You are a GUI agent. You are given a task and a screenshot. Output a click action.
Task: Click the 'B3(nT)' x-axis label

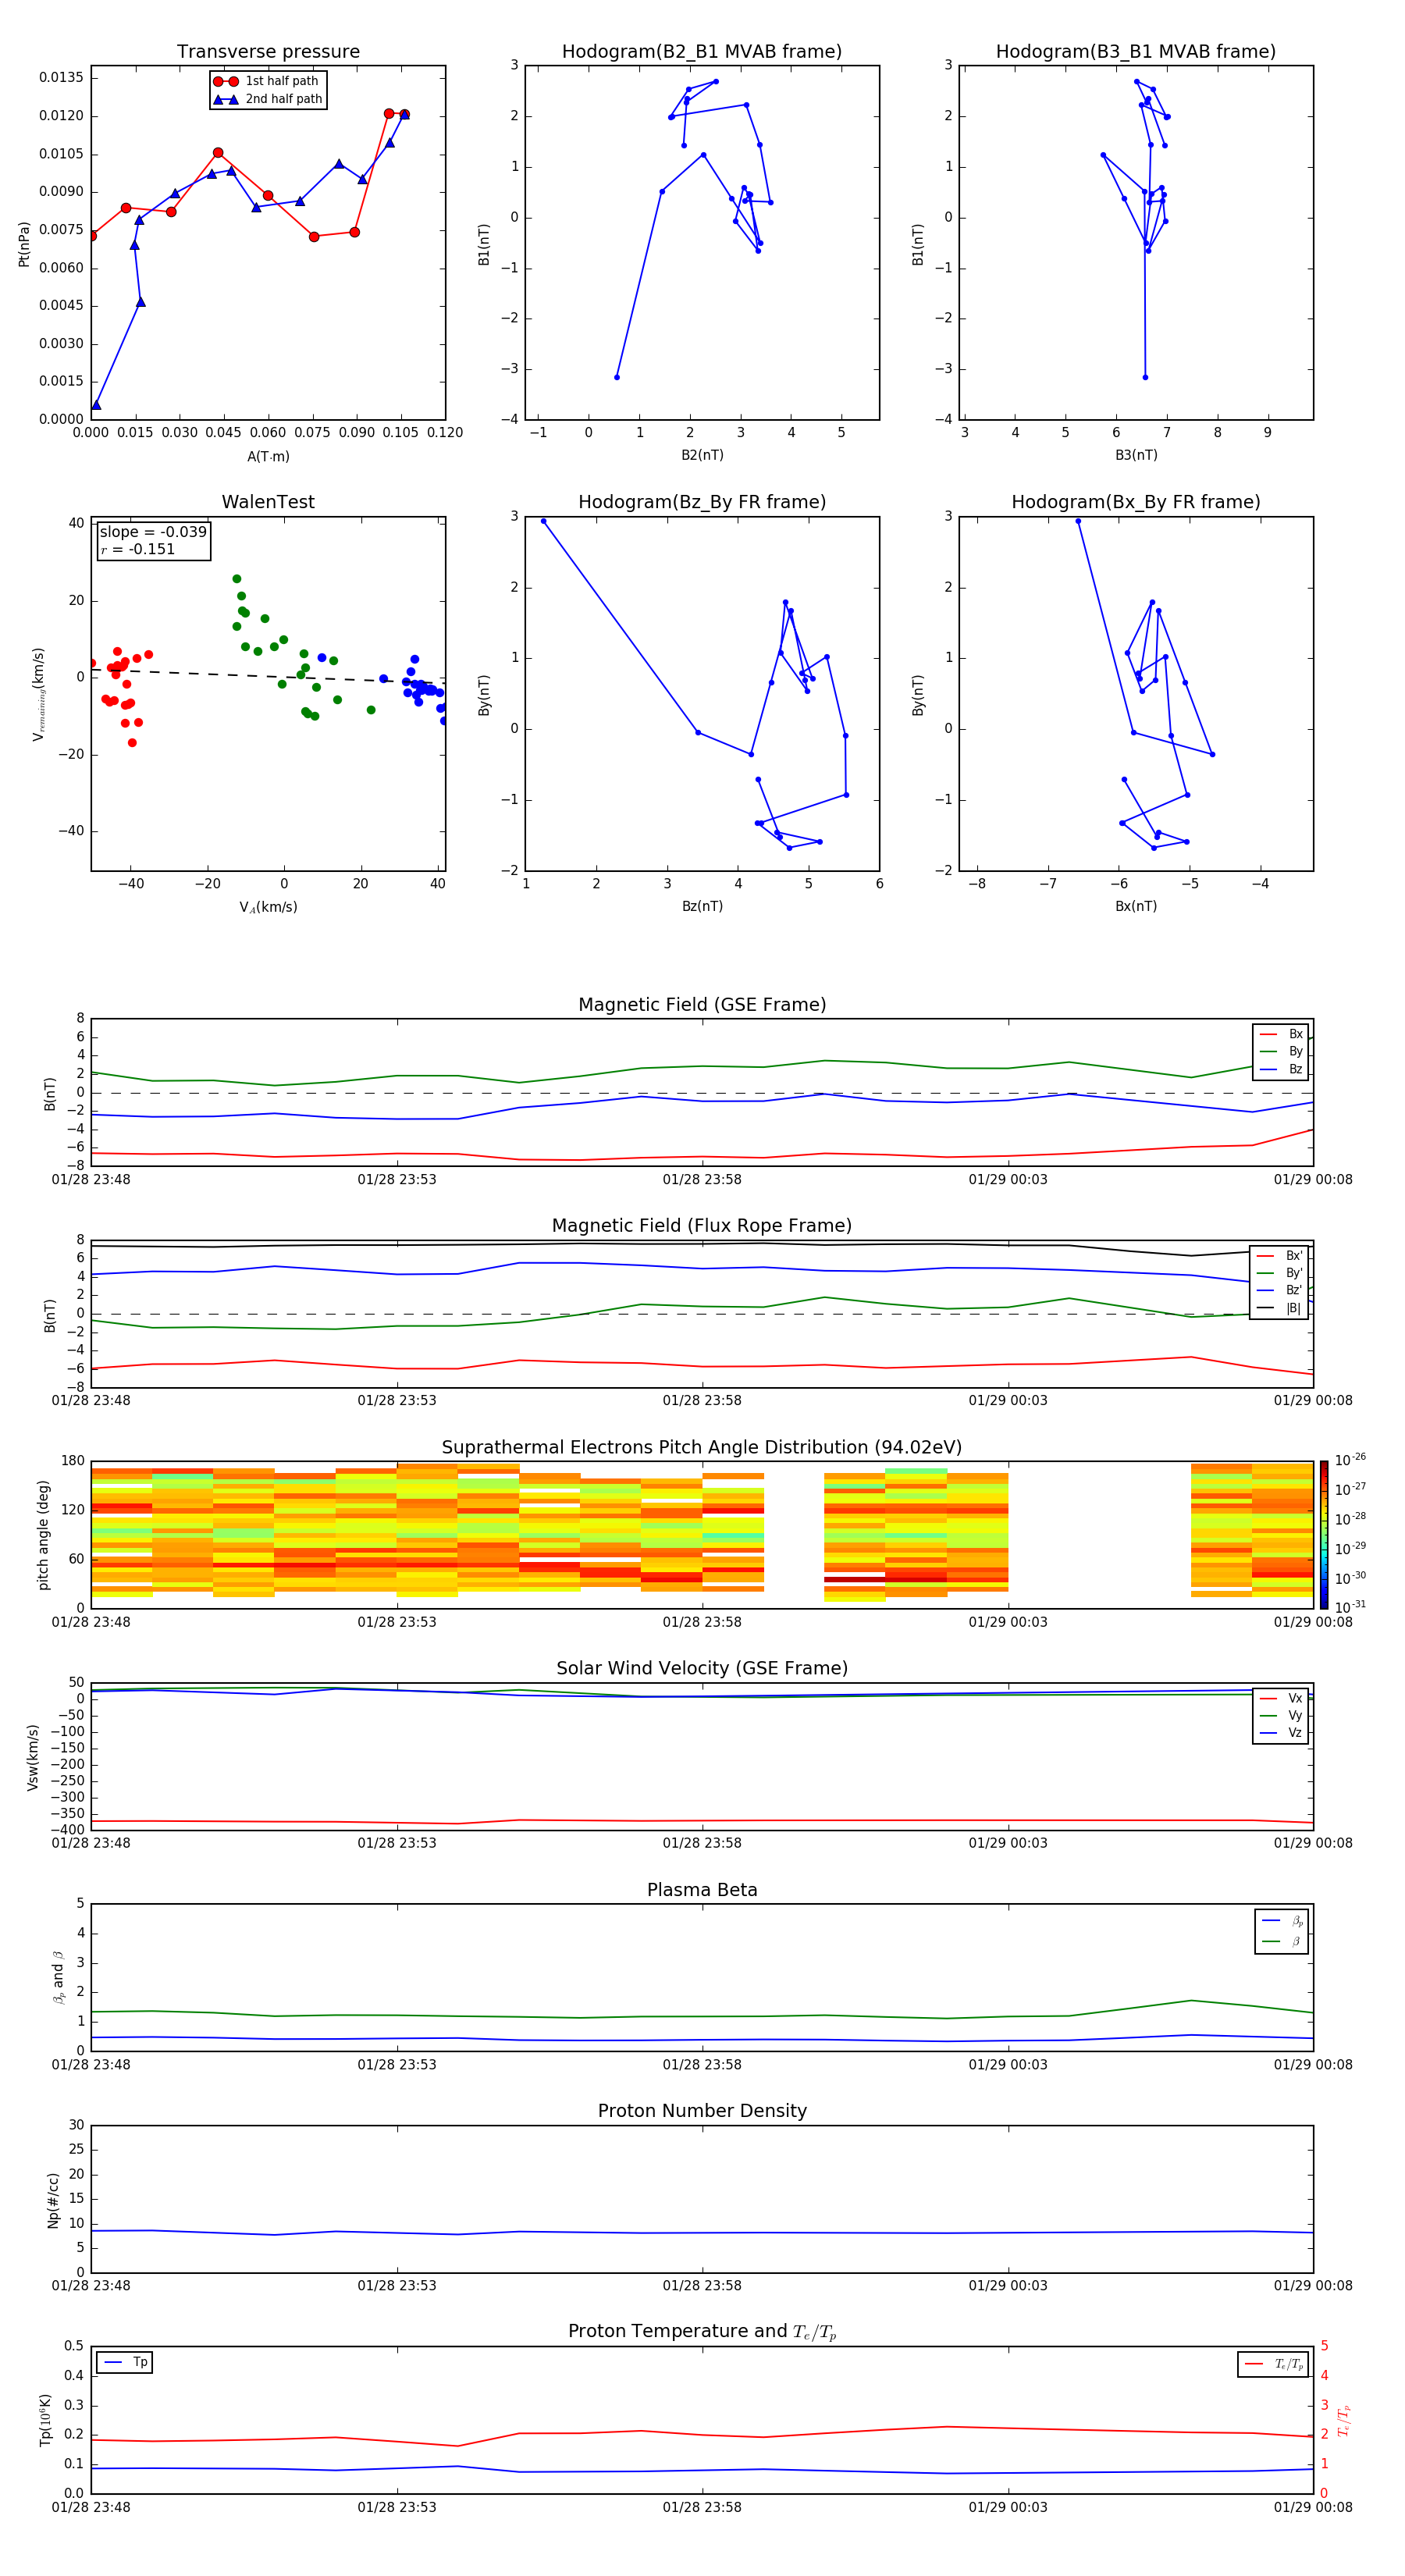tap(1136, 455)
